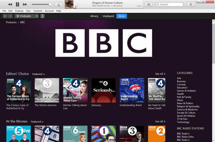Image resolution: width=215 pixels, height=142 pixels.
Task: Open the Seriously... podcast artwork
Action: 104,90
